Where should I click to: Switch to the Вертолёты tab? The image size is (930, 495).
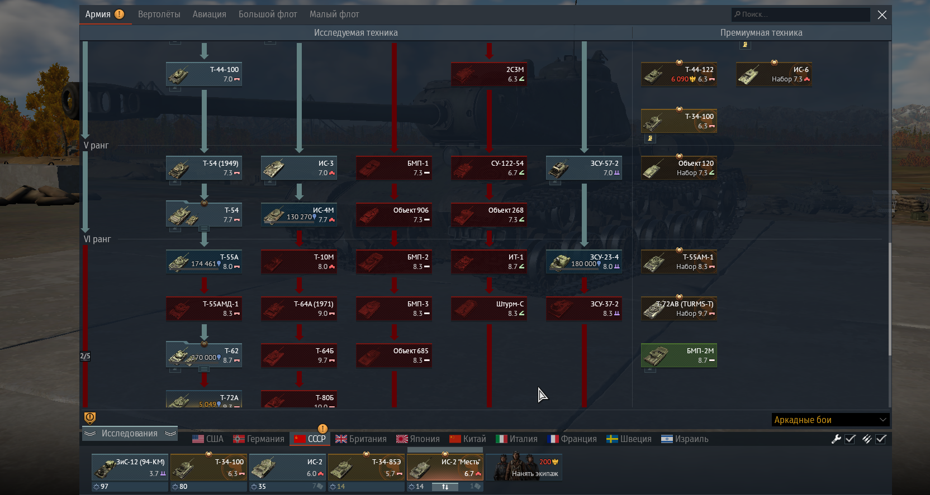pyautogui.click(x=159, y=15)
